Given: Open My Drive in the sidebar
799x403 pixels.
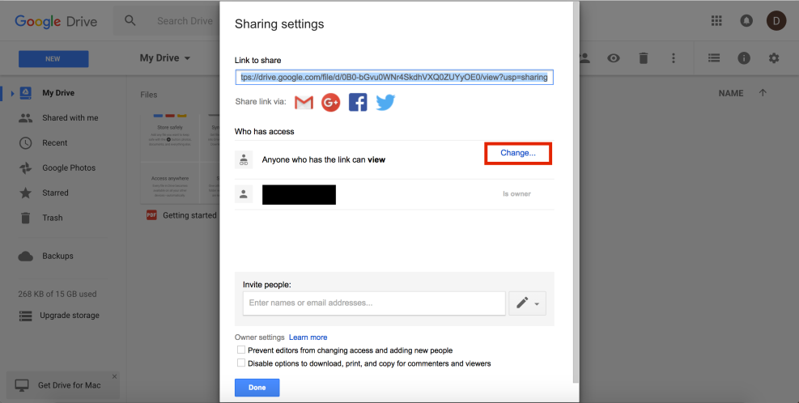Looking at the screenshot, I should (x=58, y=93).
